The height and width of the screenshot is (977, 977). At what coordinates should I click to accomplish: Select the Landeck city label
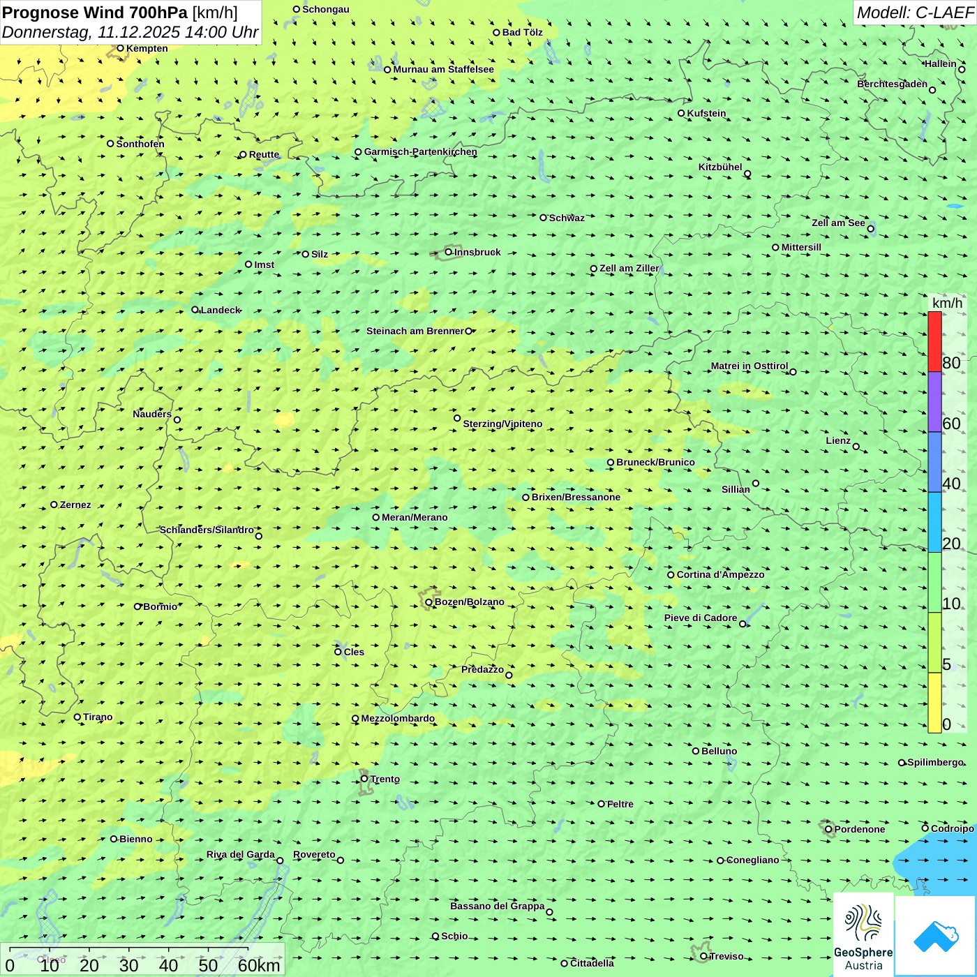pyautogui.click(x=221, y=310)
